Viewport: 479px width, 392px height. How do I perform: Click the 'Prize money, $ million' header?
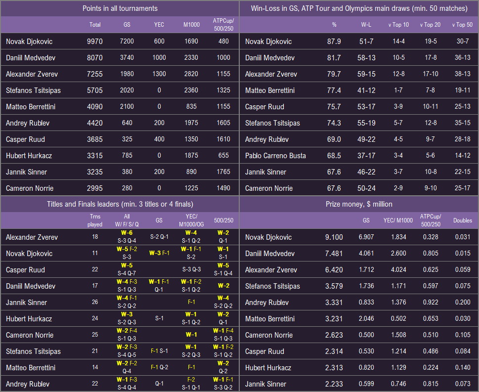tap(359, 204)
